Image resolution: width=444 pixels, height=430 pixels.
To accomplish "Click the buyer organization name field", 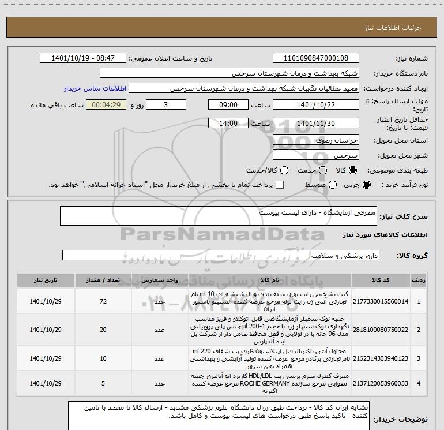I will point(229,73).
